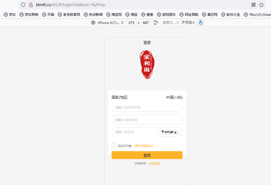The height and width of the screenshot is (185, 271).
Task: Refresh the captcha verification image
Action: click(x=169, y=132)
